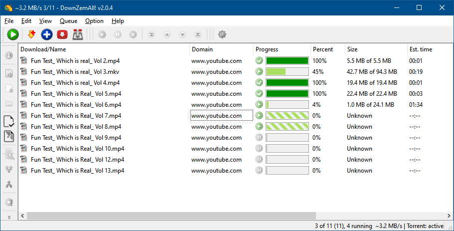Screen dimensions: 454x231
Task: Click the 4% progress bar for Vol 6.mp4
Action: tap(287, 105)
